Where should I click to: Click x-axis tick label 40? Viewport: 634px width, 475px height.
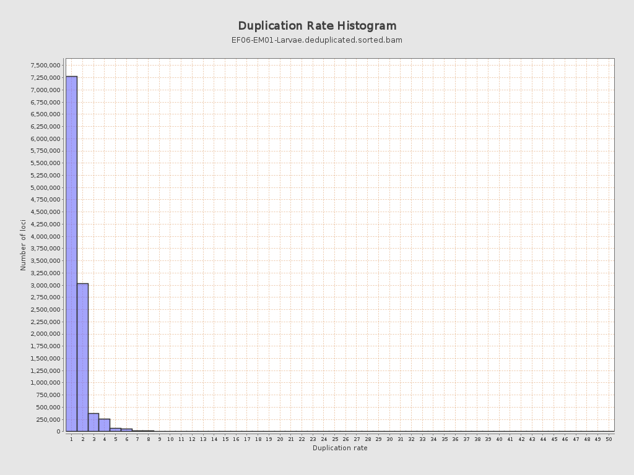point(499,439)
